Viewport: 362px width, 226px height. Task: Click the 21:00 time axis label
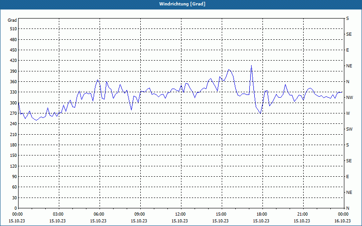(302, 214)
